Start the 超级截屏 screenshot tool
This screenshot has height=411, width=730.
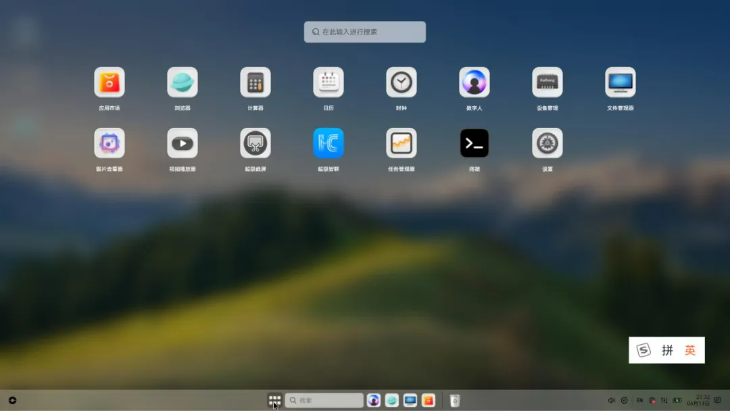[x=255, y=143]
